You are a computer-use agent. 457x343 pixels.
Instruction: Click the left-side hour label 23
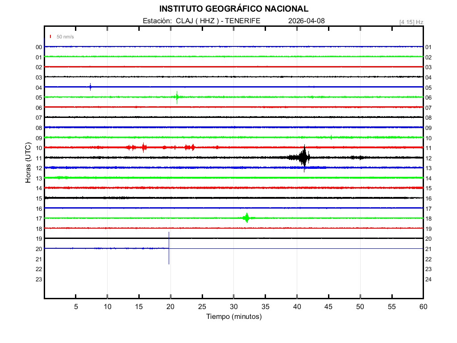(39, 280)
